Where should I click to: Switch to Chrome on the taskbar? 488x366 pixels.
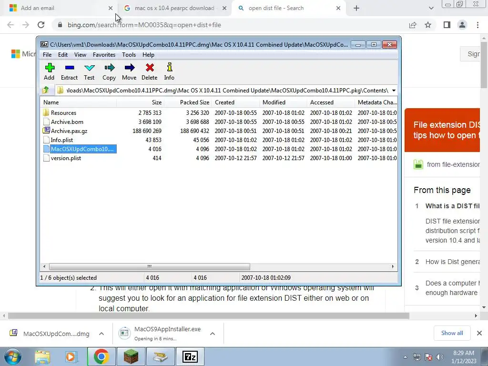(x=101, y=356)
